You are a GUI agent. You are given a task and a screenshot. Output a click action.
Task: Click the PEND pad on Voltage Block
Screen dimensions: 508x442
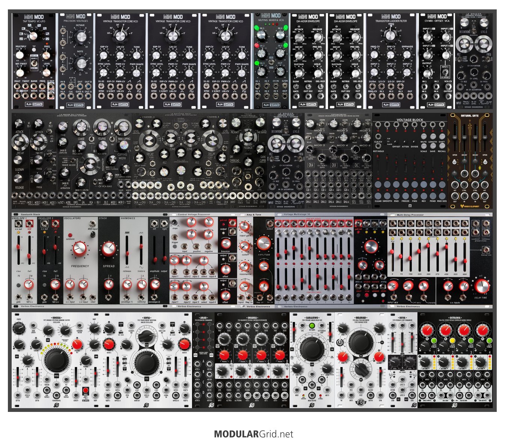pyautogui.click(x=433, y=196)
